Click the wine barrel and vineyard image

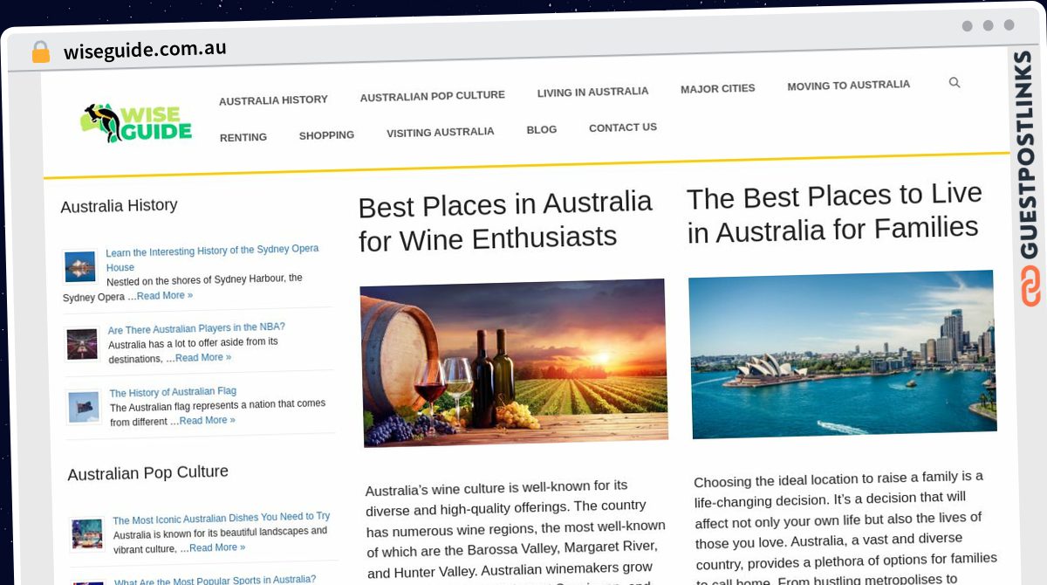click(x=514, y=361)
